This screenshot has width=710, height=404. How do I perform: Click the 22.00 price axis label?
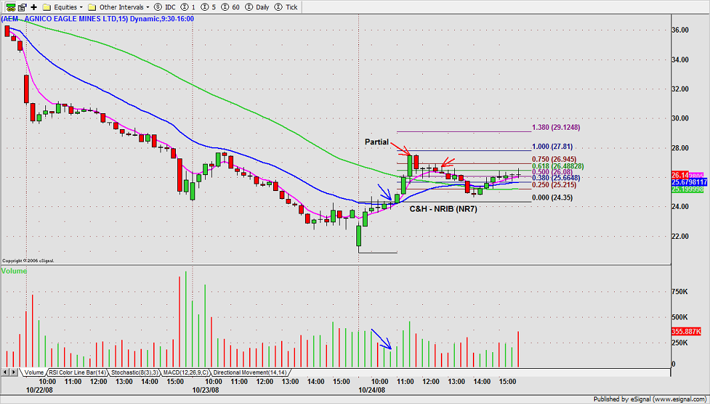(x=679, y=236)
